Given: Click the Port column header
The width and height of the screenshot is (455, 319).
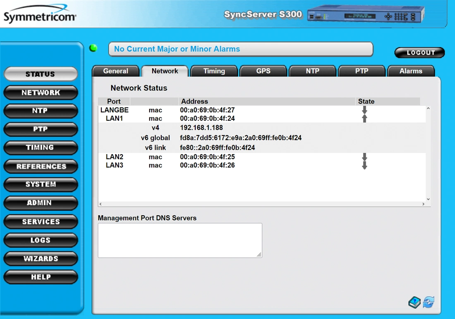Looking at the screenshot, I should [x=114, y=101].
